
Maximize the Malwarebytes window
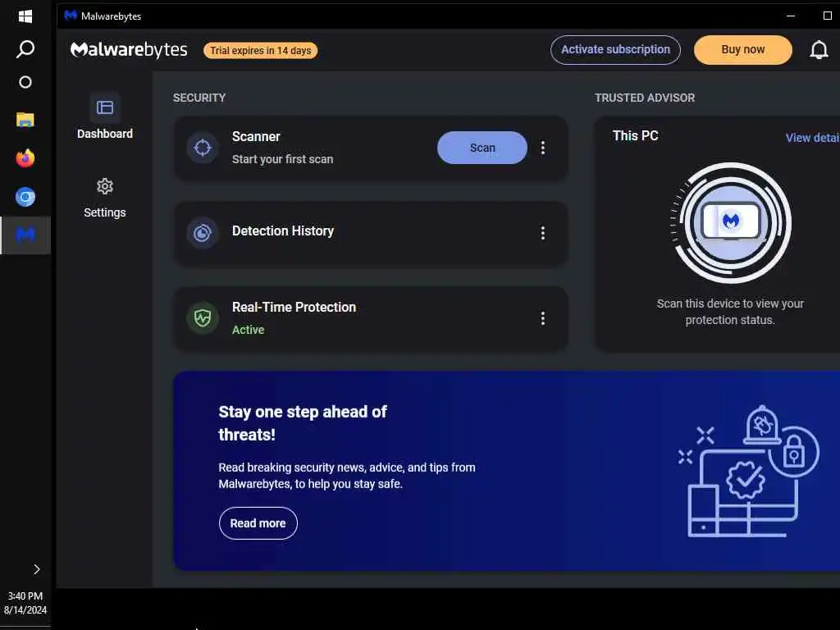(827, 16)
